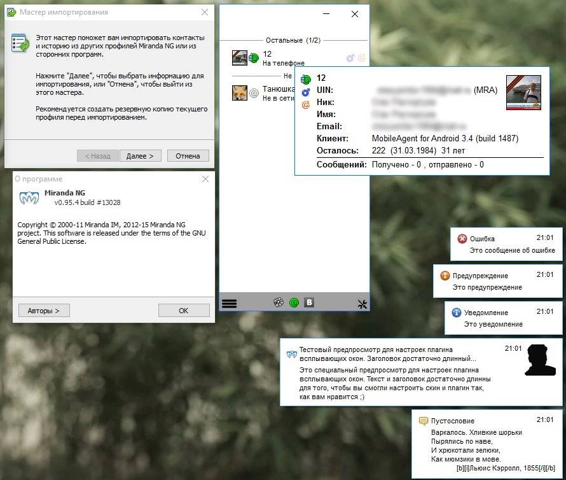This screenshot has height=480, width=566.
Task: Click the VKontakte B status icon
Action: (309, 302)
